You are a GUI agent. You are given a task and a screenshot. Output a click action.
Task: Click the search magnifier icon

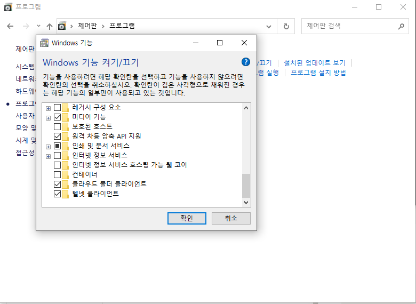click(x=401, y=26)
